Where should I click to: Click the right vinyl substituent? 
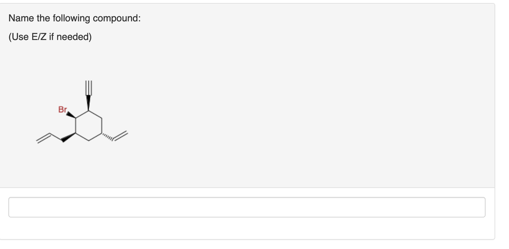(120, 135)
